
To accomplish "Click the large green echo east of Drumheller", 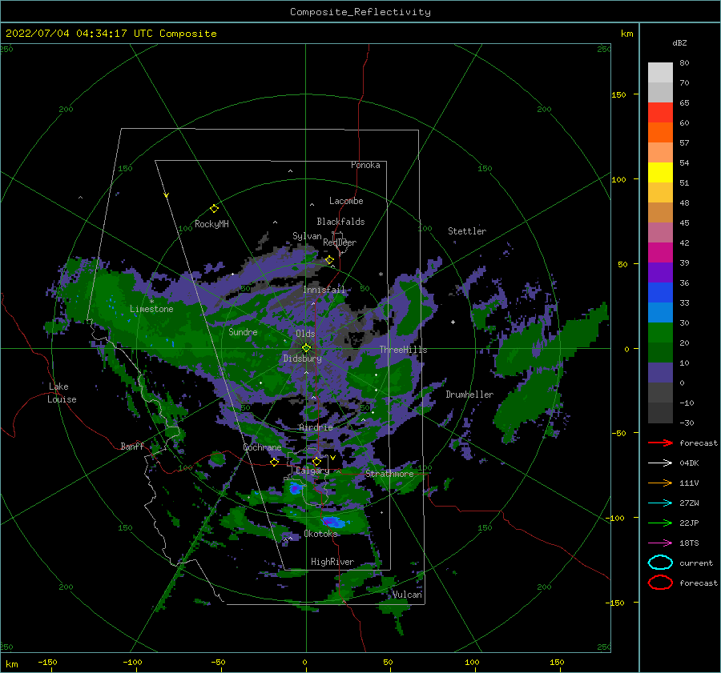I will click(x=529, y=404).
